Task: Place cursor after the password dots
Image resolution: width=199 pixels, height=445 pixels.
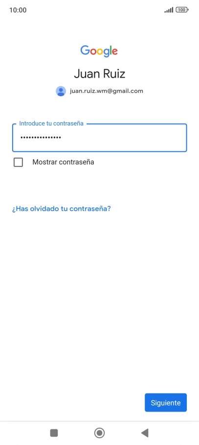Action: [x=62, y=138]
